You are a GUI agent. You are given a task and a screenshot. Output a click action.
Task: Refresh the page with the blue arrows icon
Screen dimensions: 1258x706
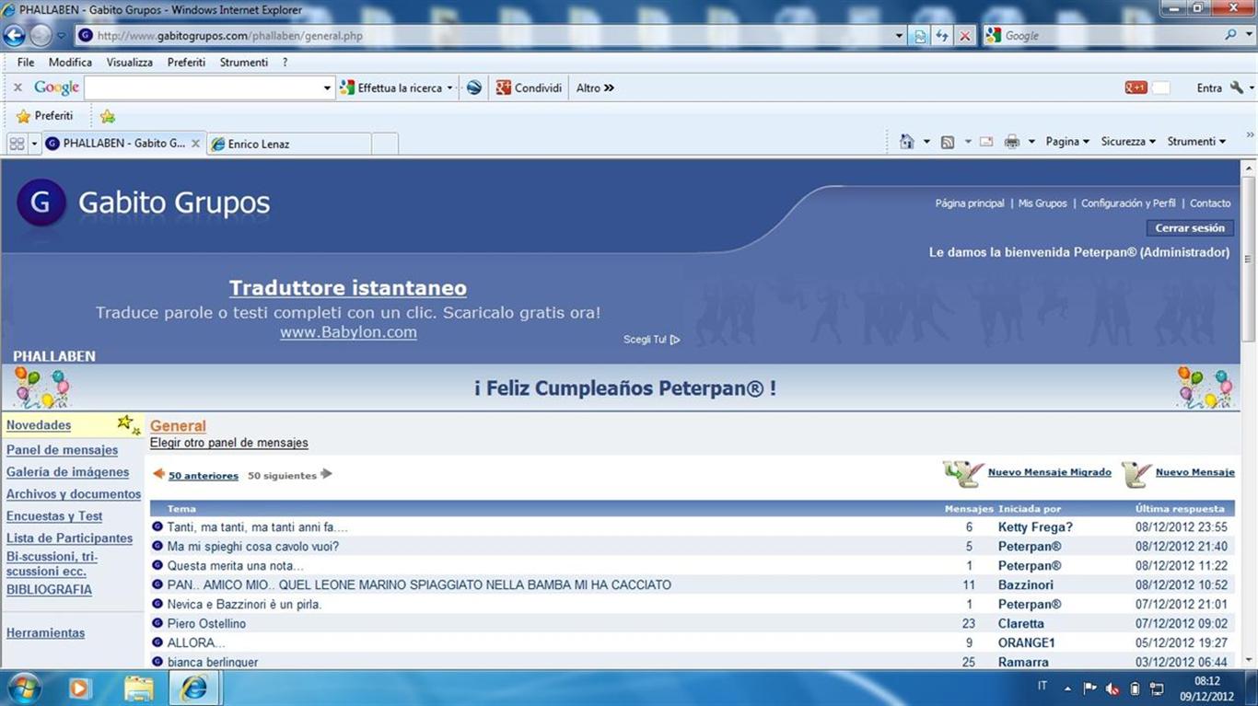pyautogui.click(x=942, y=36)
